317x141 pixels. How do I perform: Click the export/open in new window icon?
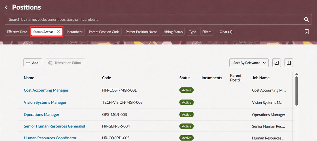[276, 63]
